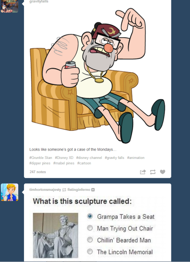Open the timhortonsmajesty blond character avatar
The height and width of the screenshot is (262, 190).
(x=9, y=192)
